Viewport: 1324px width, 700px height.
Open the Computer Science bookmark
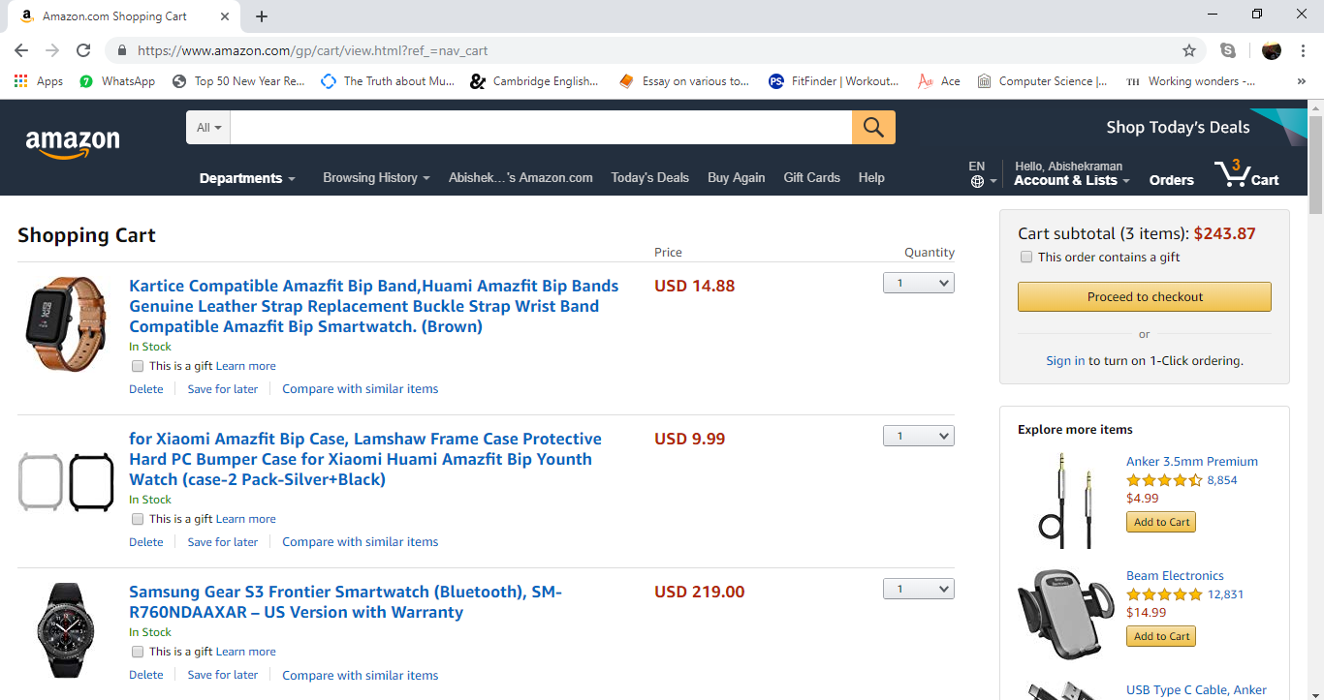click(1043, 81)
